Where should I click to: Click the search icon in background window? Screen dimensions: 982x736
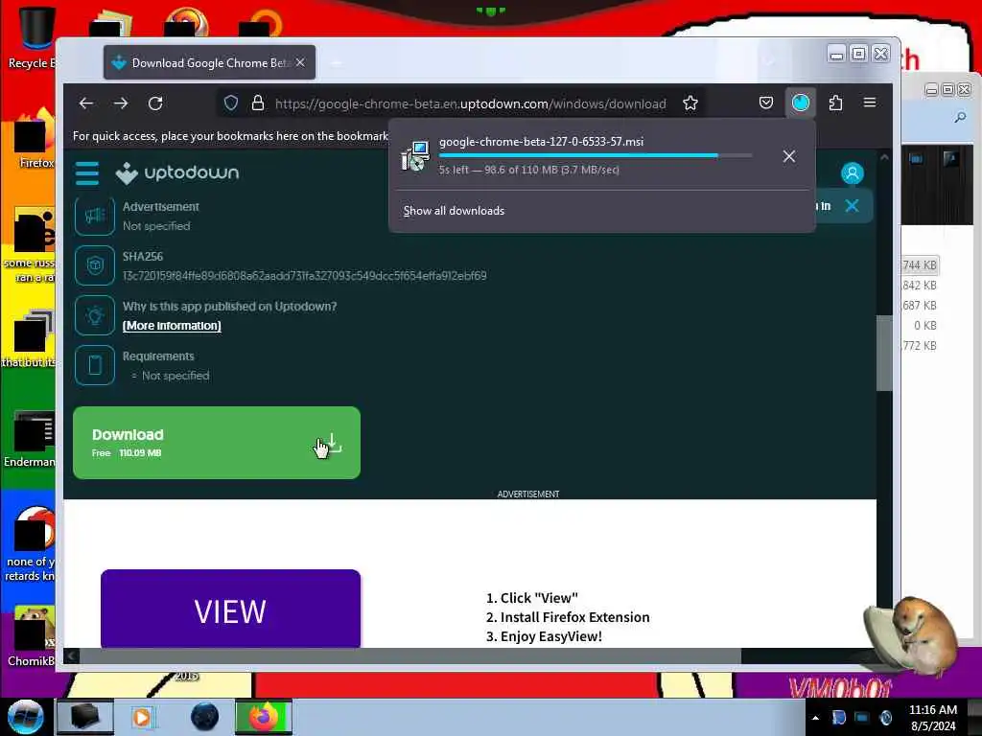coord(959,118)
